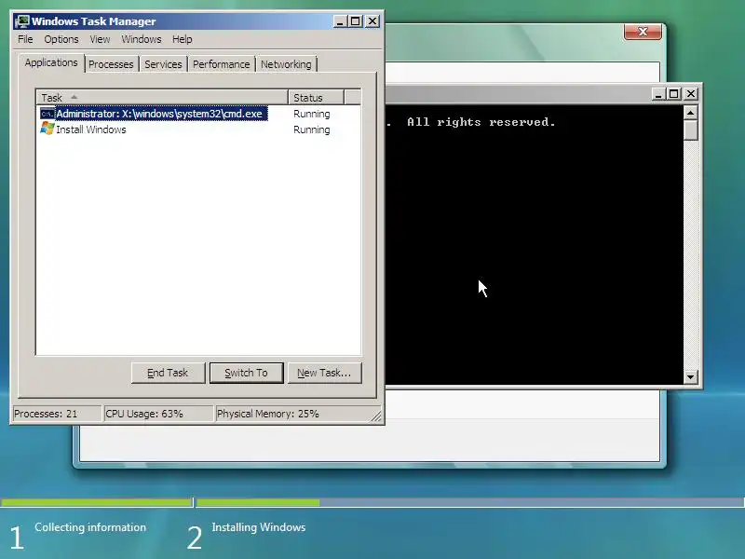Open the Windows menu
The image size is (745, 559).
click(142, 39)
